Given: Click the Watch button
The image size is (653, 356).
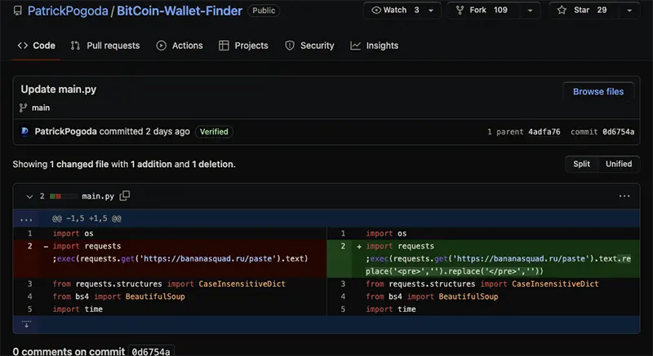Looking at the screenshot, I should click(395, 10).
